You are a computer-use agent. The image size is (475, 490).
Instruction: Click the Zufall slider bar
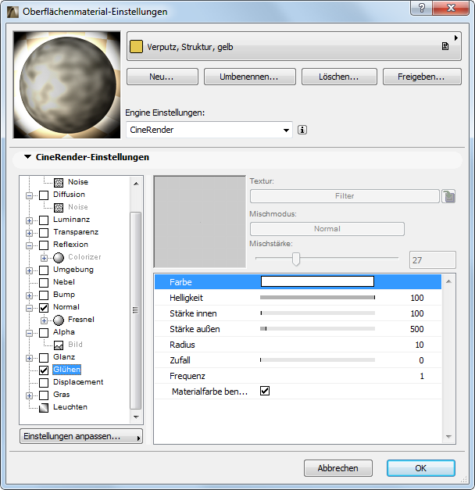click(x=317, y=360)
